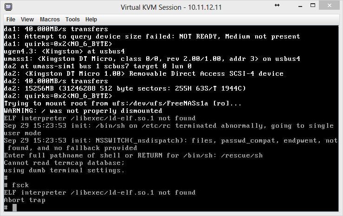Click the 'Abort trap' output line
The width and height of the screenshot is (343, 216).
click(x=25, y=200)
